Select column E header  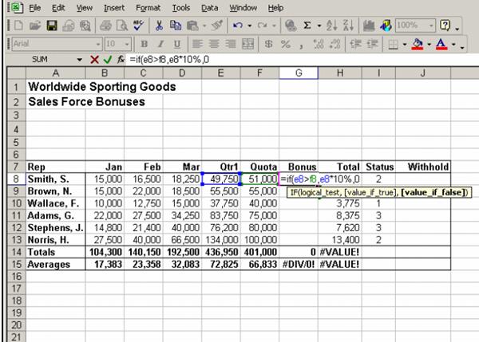(x=221, y=73)
